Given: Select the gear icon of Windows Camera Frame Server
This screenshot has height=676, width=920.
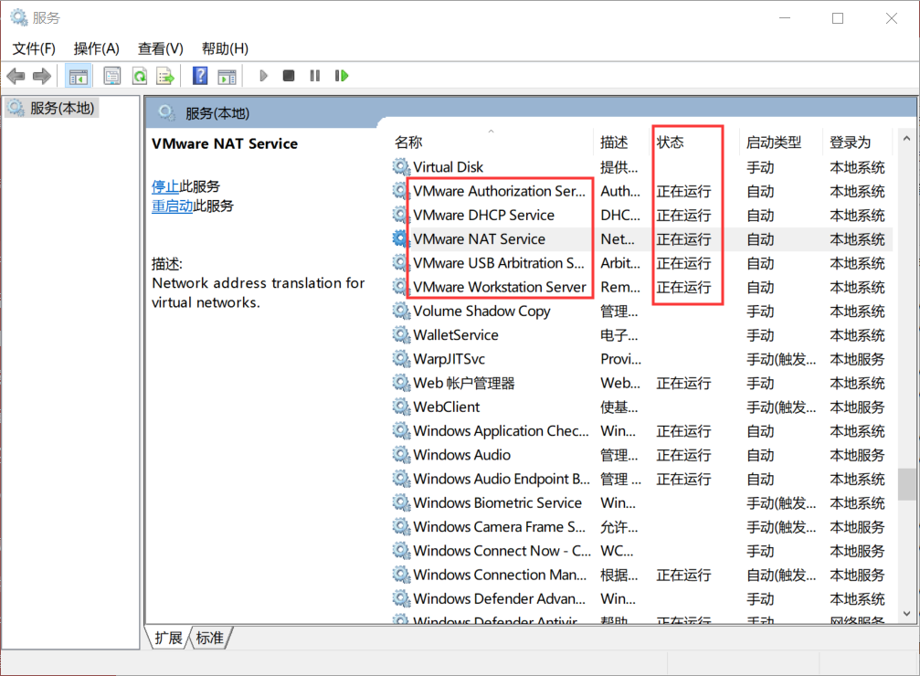Looking at the screenshot, I should 401,526.
